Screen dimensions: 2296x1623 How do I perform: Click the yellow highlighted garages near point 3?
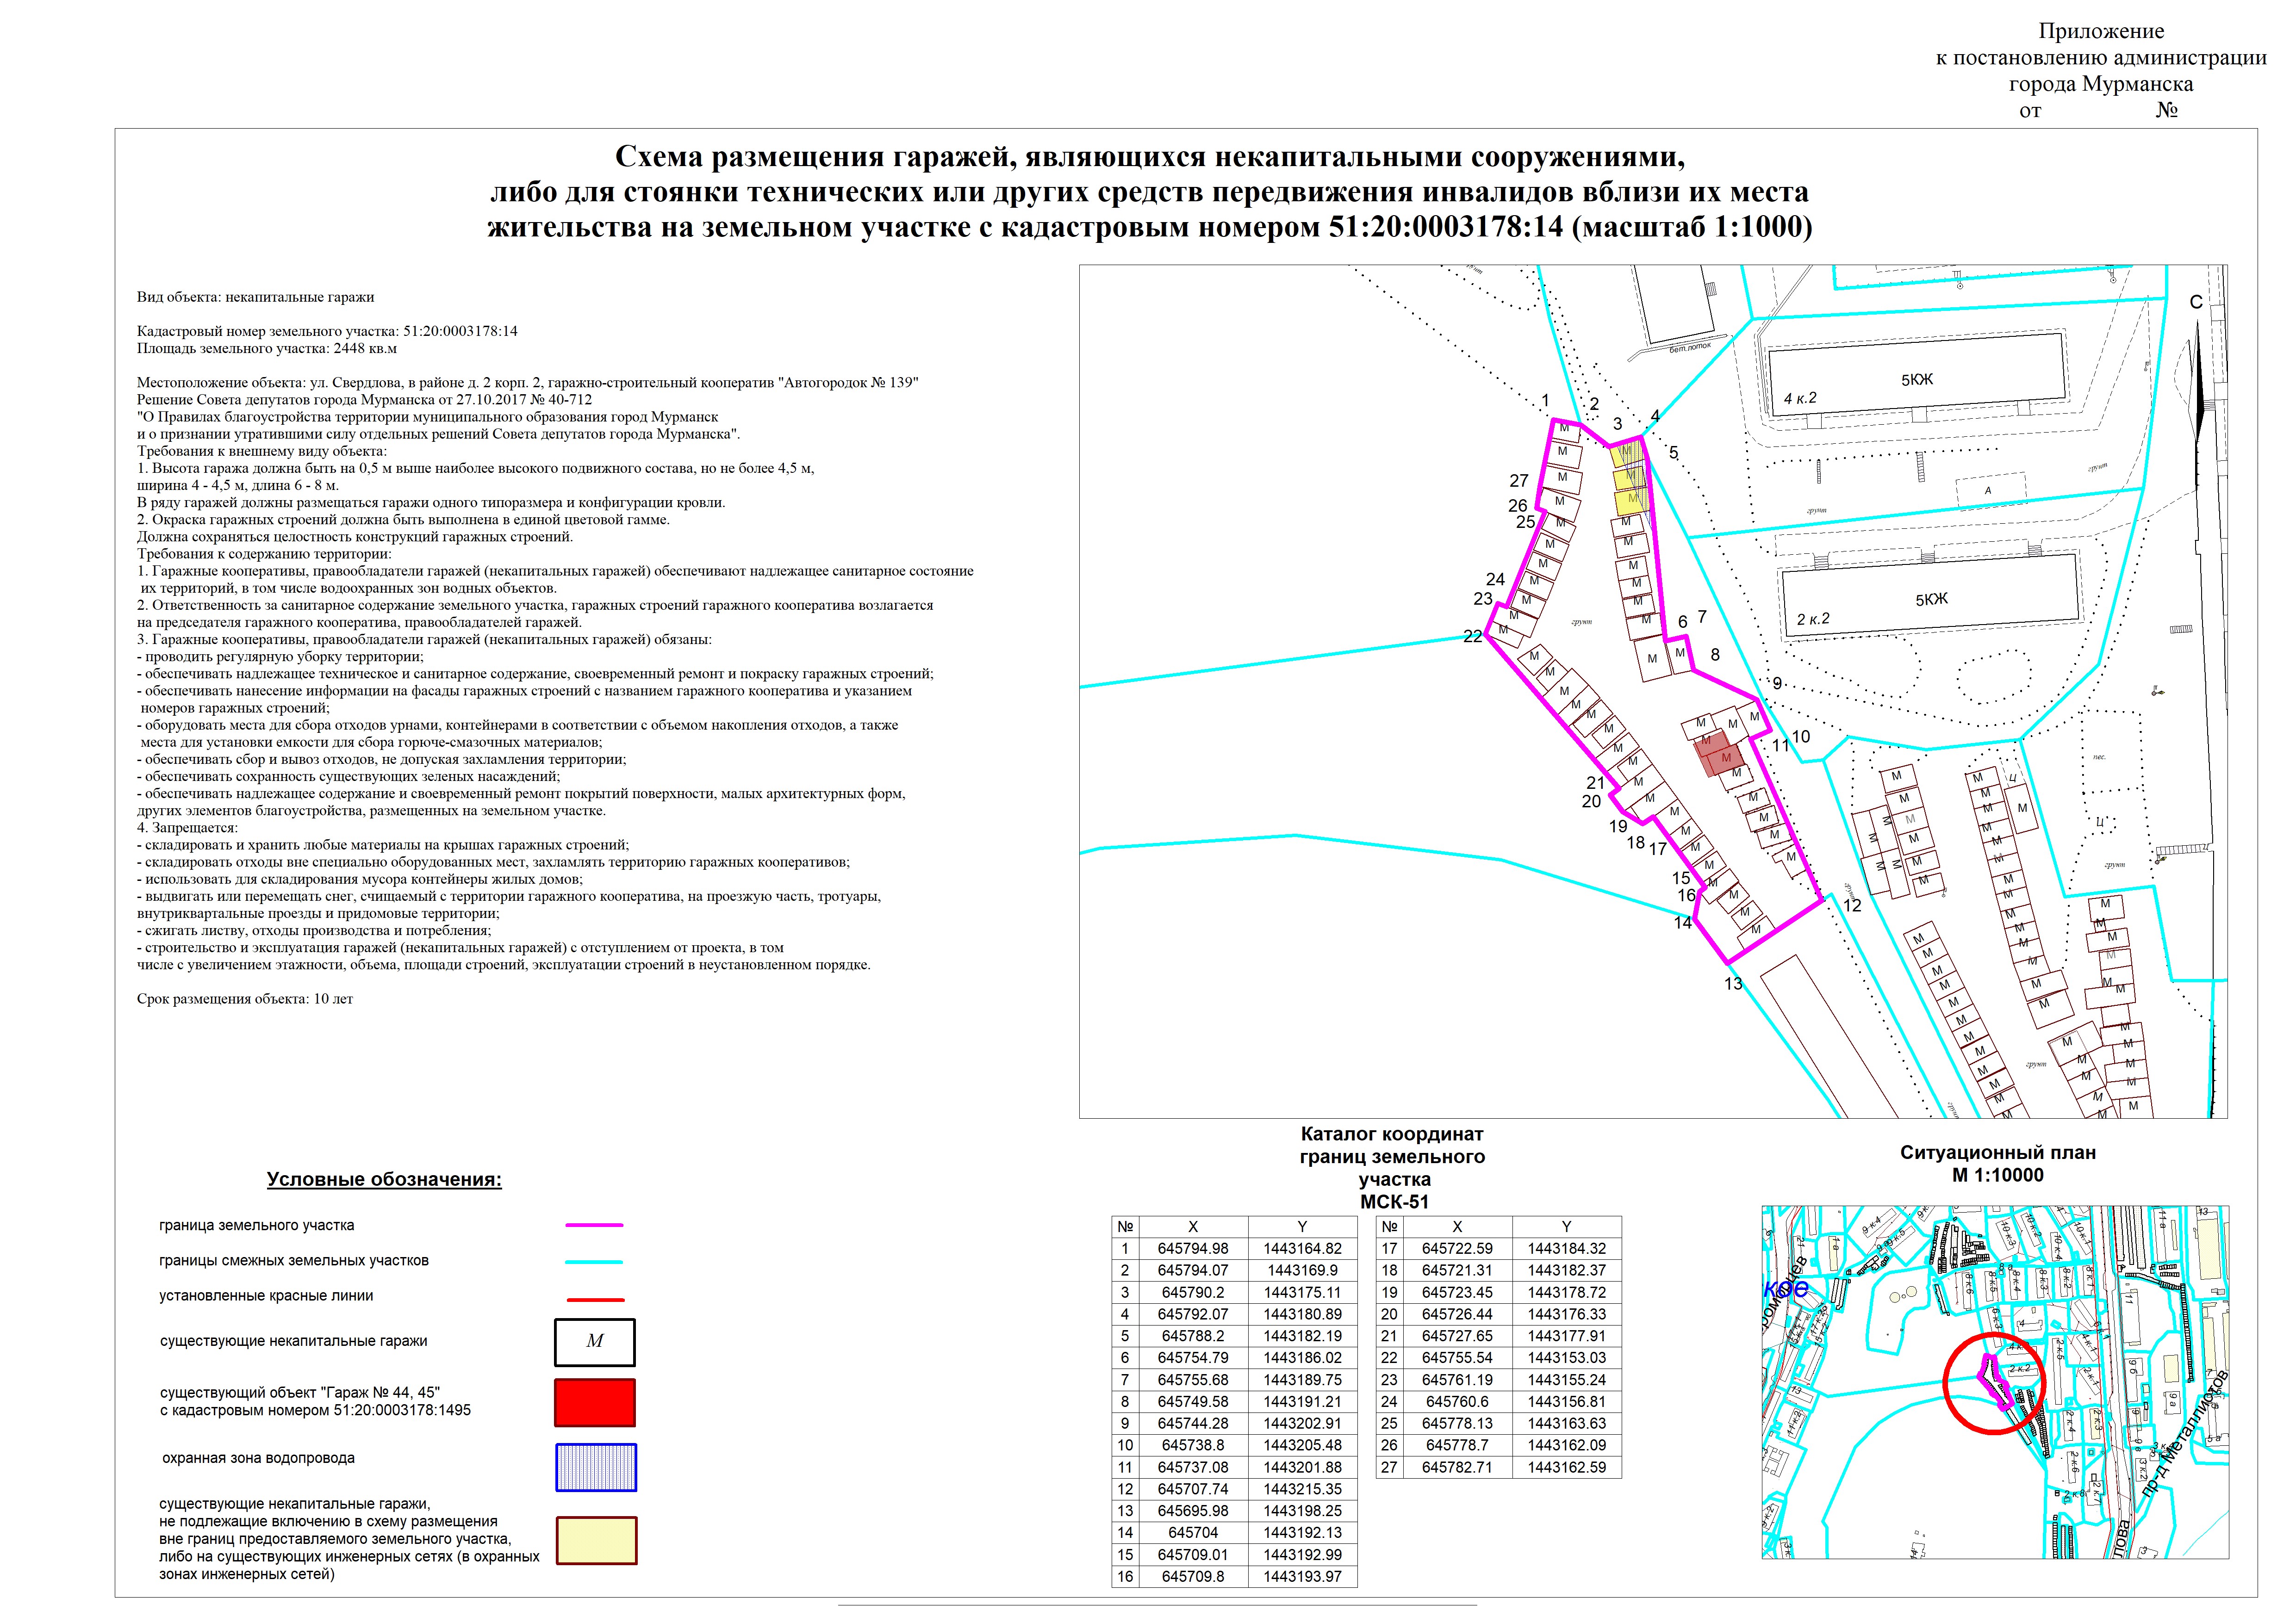pos(1629,479)
